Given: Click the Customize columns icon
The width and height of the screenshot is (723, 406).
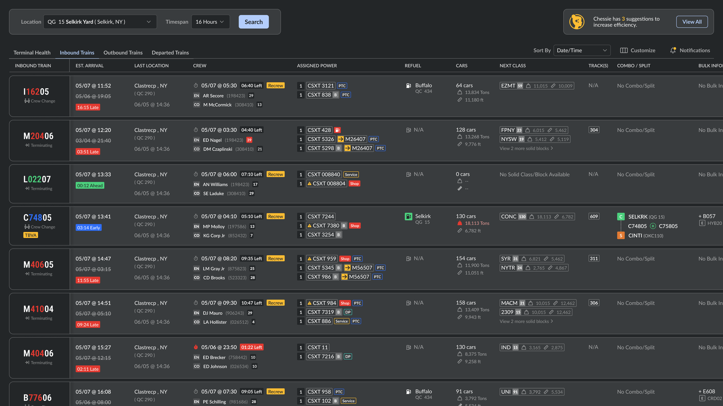Looking at the screenshot, I should tap(624, 50).
